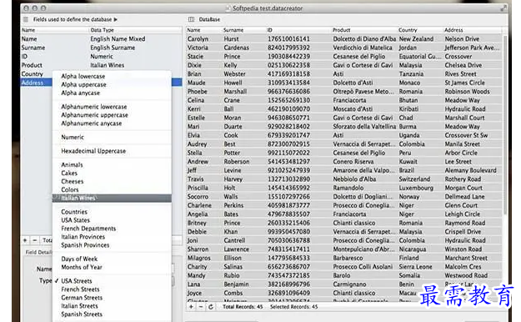Sort database by the ID column header

click(269, 30)
